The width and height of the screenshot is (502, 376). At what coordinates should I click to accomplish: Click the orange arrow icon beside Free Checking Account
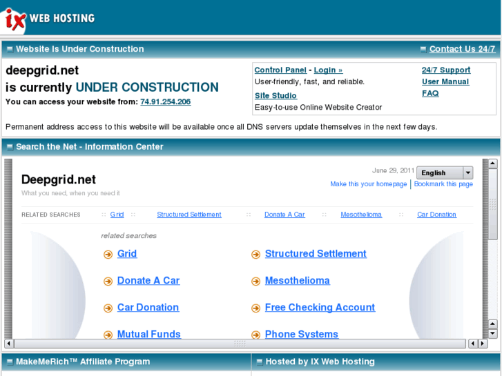(255, 308)
